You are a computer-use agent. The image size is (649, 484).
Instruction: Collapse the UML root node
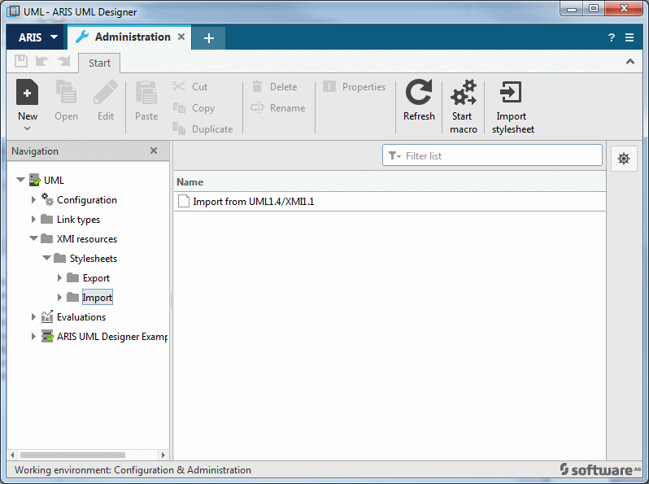coord(20,180)
